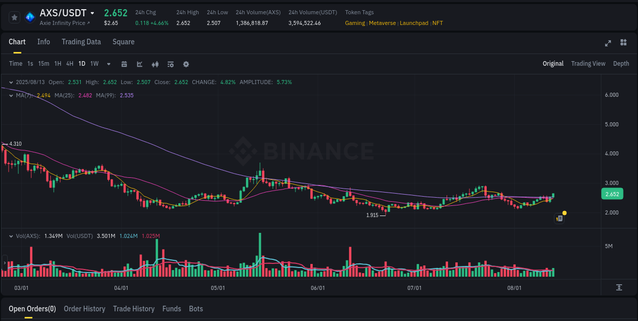
Task: Click the AXS coin logo next to pair name
Action: tap(30, 16)
